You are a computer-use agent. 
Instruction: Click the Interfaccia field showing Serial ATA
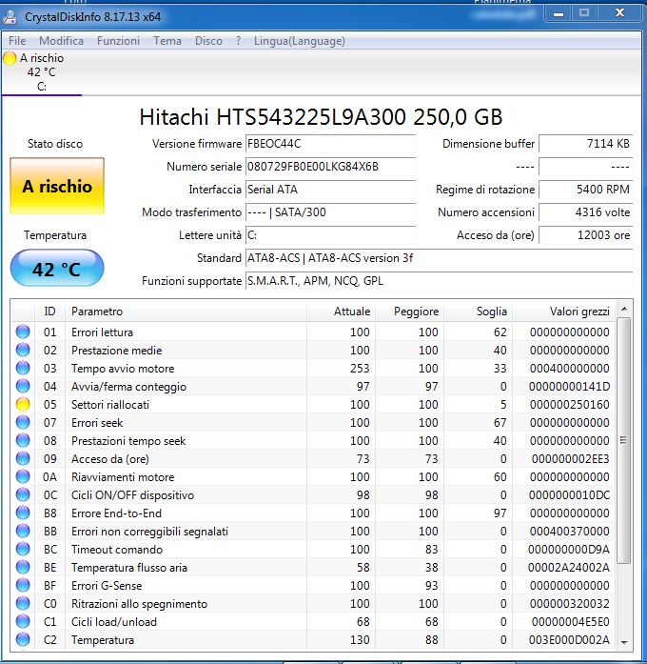[x=330, y=190]
